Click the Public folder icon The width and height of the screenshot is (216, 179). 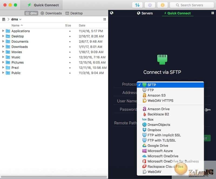pyautogui.click(x=8, y=73)
